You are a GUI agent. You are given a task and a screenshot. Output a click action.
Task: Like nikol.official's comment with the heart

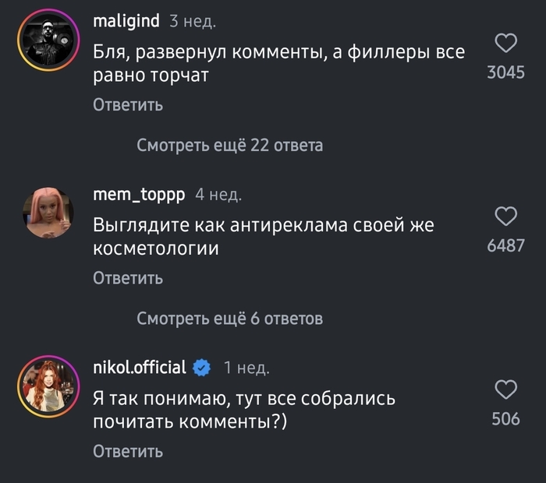tap(506, 390)
